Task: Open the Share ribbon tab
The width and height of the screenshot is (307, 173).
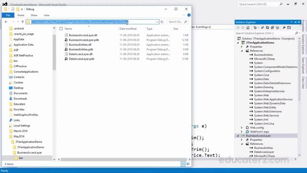Action: 34,15
